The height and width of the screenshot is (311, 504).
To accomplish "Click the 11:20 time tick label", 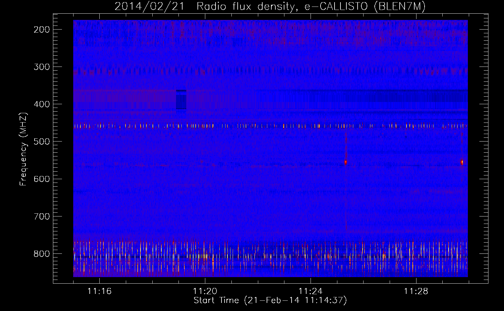I will [205, 291].
